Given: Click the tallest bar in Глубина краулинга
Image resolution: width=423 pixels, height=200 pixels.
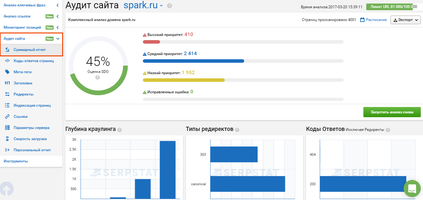Looking at the screenshot, I should pyautogui.click(x=168, y=170).
